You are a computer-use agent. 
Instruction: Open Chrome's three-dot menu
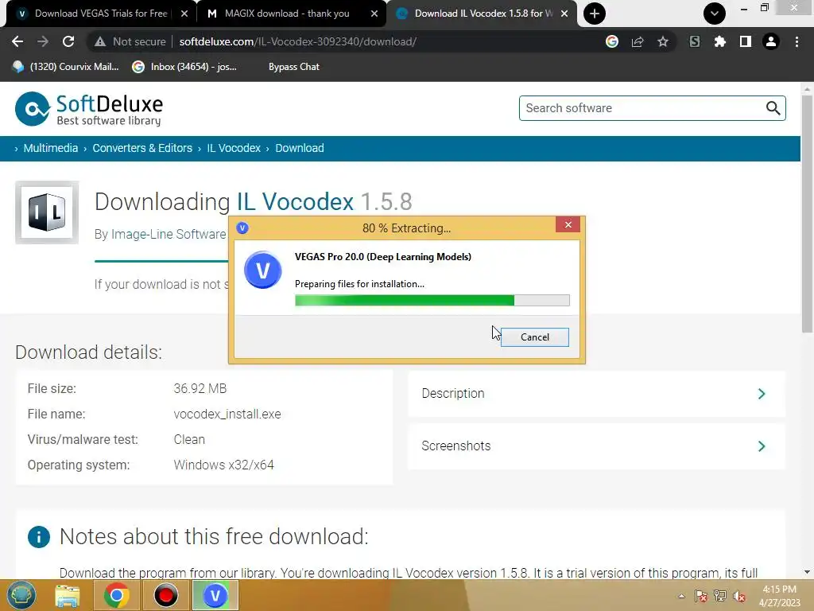tap(797, 41)
